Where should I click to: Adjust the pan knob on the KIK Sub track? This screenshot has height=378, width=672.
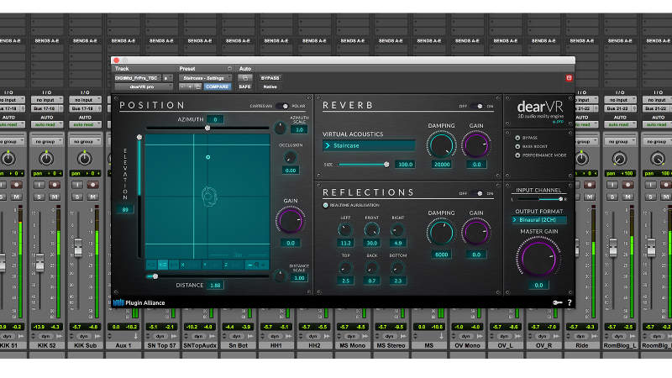(x=85, y=159)
